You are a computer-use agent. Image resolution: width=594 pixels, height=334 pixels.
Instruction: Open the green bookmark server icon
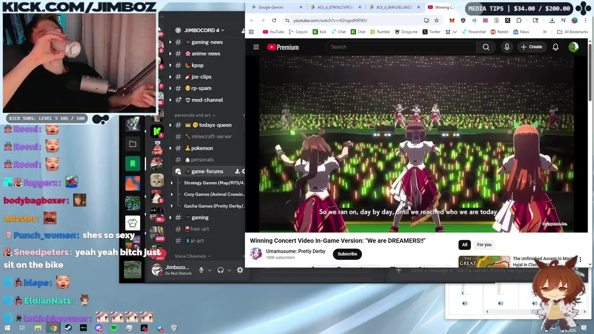tap(133, 163)
